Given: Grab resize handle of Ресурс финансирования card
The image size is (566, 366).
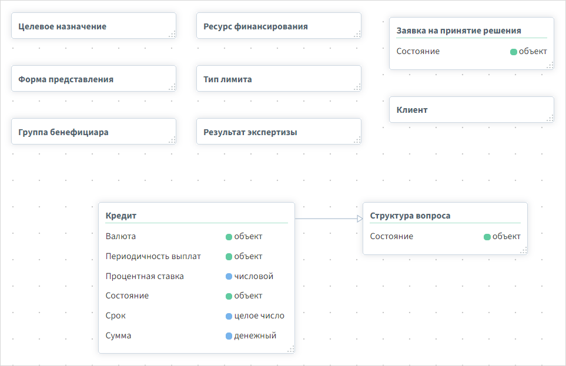Looking at the screenshot, I should 357,35.
